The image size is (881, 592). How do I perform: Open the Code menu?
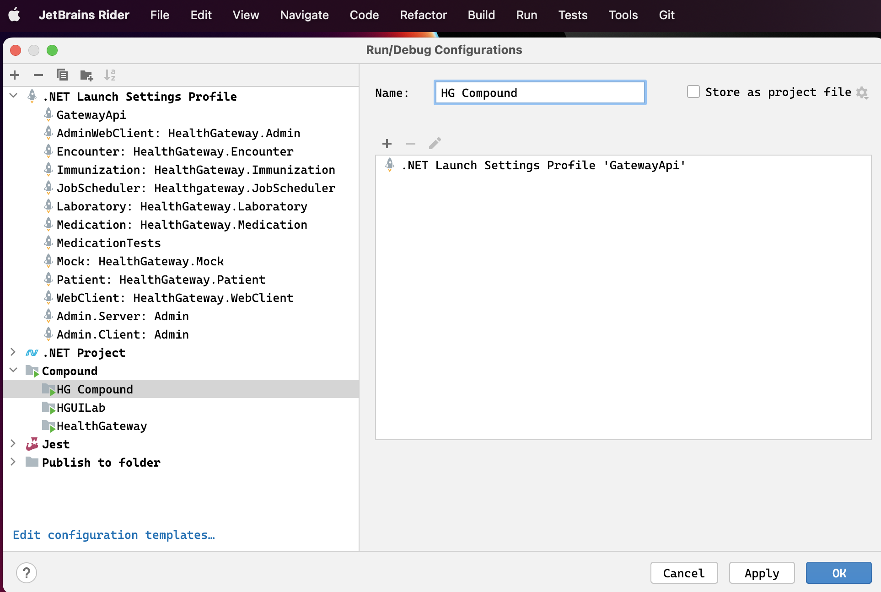pos(364,15)
